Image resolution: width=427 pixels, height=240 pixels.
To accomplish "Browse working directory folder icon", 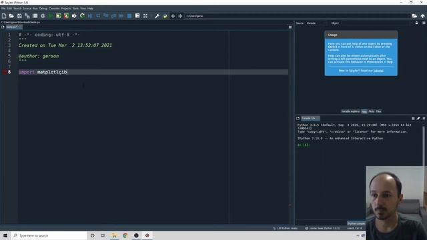I will tap(414, 16).
